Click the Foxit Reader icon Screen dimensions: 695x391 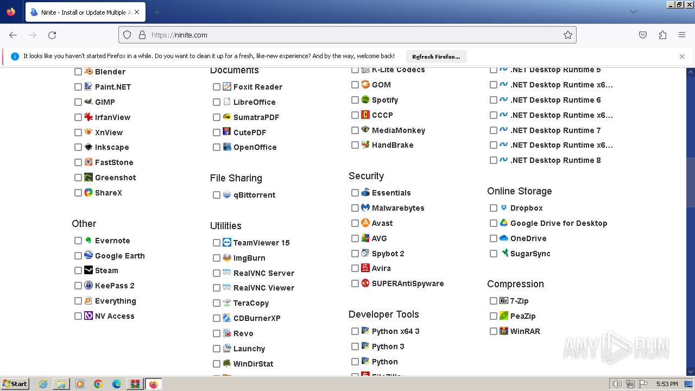click(227, 87)
